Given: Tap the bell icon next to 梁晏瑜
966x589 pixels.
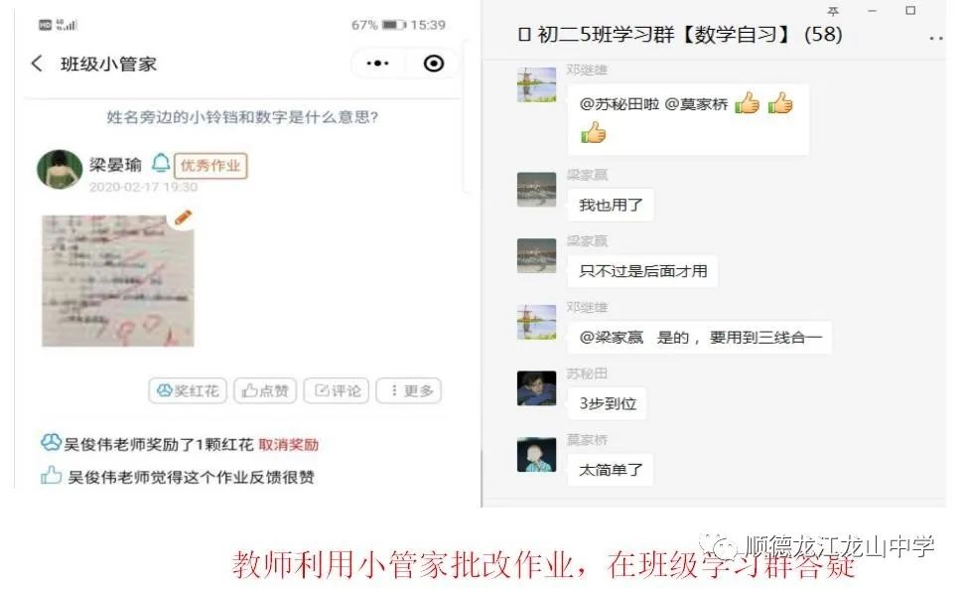Looking at the screenshot, I should [161, 163].
